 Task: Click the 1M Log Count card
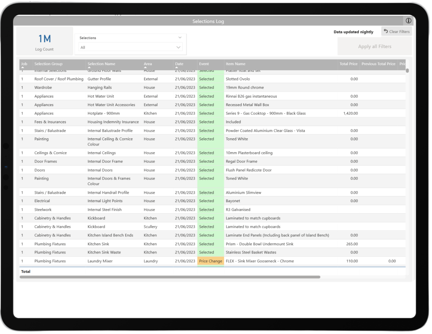pos(44,41)
